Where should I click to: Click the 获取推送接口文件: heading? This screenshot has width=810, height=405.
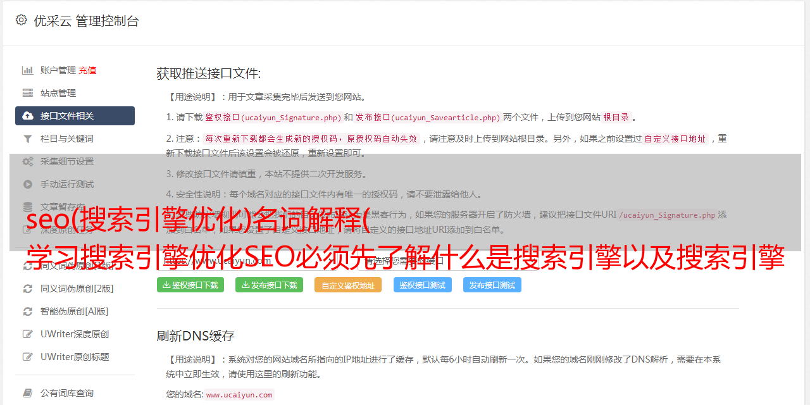point(209,73)
